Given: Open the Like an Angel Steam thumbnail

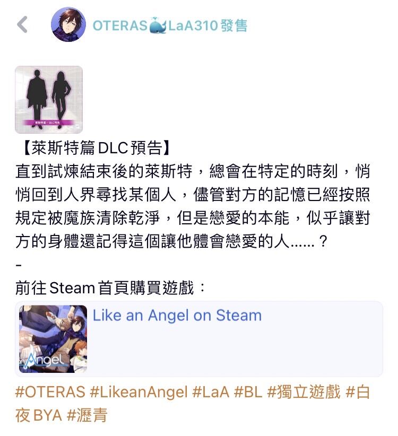Looking at the screenshot, I should tap(53, 339).
